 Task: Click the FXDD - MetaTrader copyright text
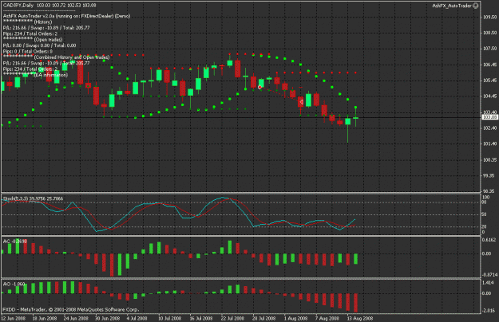70,309
